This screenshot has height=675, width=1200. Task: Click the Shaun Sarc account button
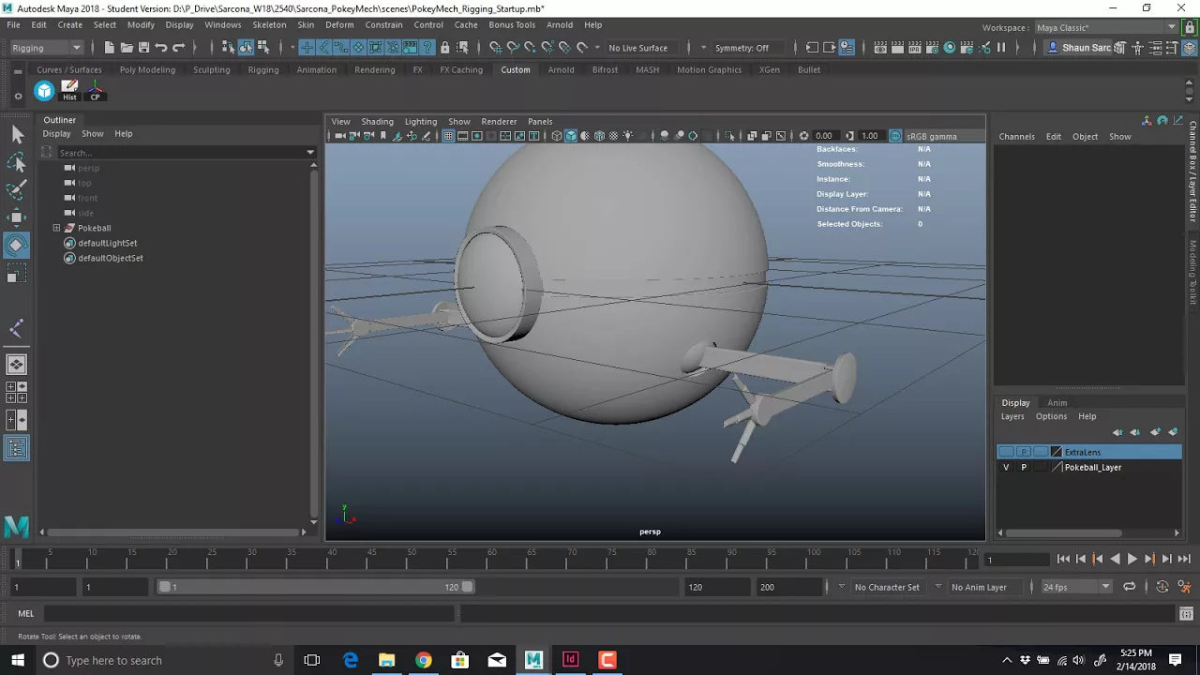point(1080,48)
